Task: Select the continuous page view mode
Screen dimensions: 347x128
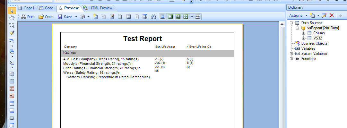Action: coord(170,17)
